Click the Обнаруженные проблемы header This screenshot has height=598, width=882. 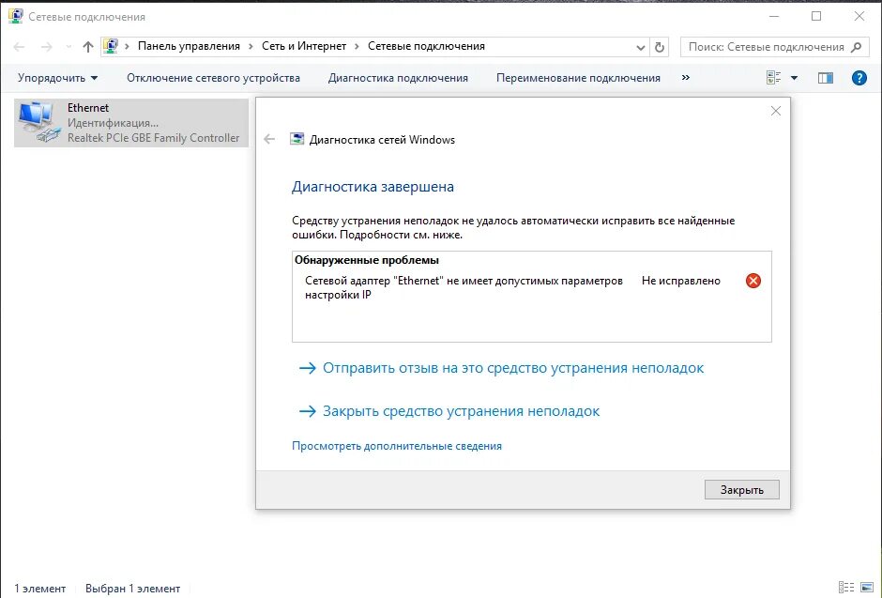(x=367, y=260)
